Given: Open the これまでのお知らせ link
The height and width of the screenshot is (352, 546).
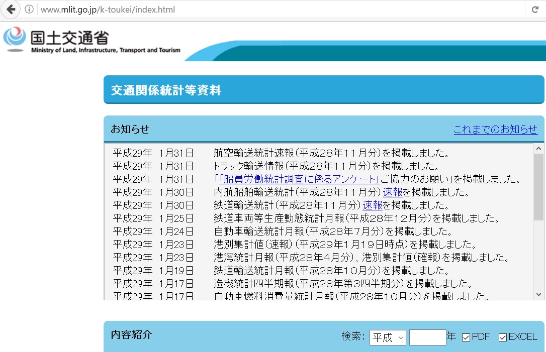Looking at the screenshot, I should (495, 129).
